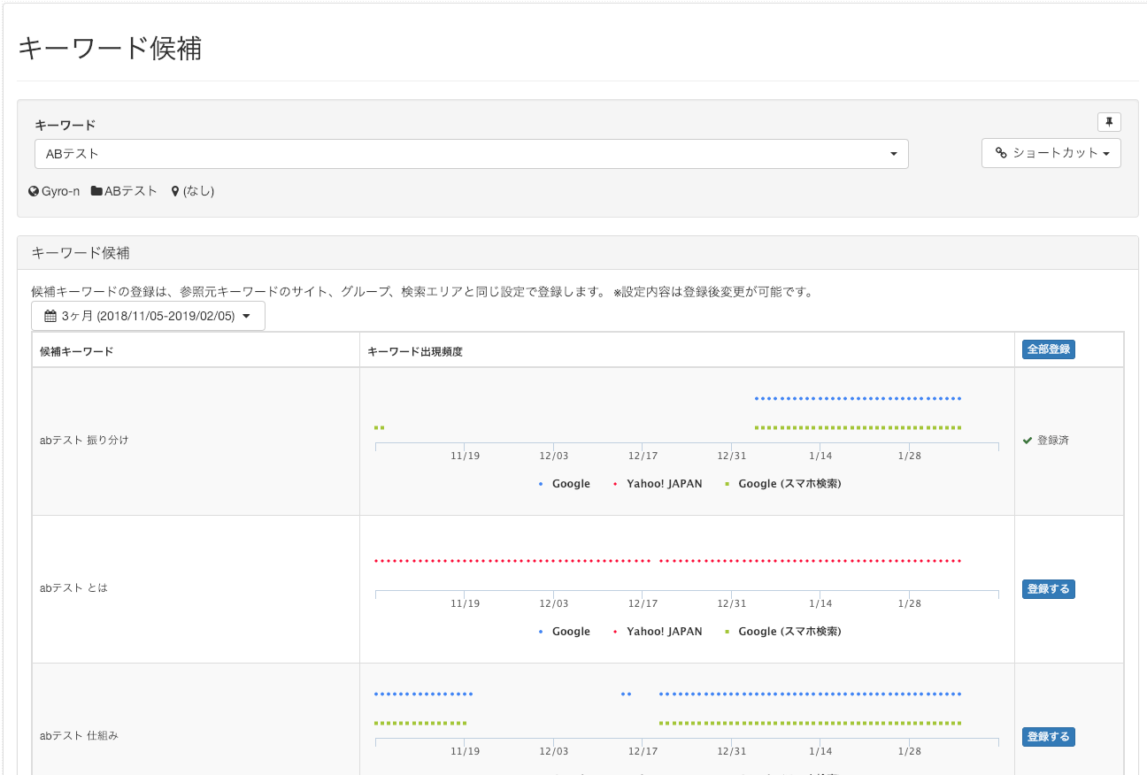
Task: Click 登録する for abテスト とは
Action: click(x=1049, y=589)
